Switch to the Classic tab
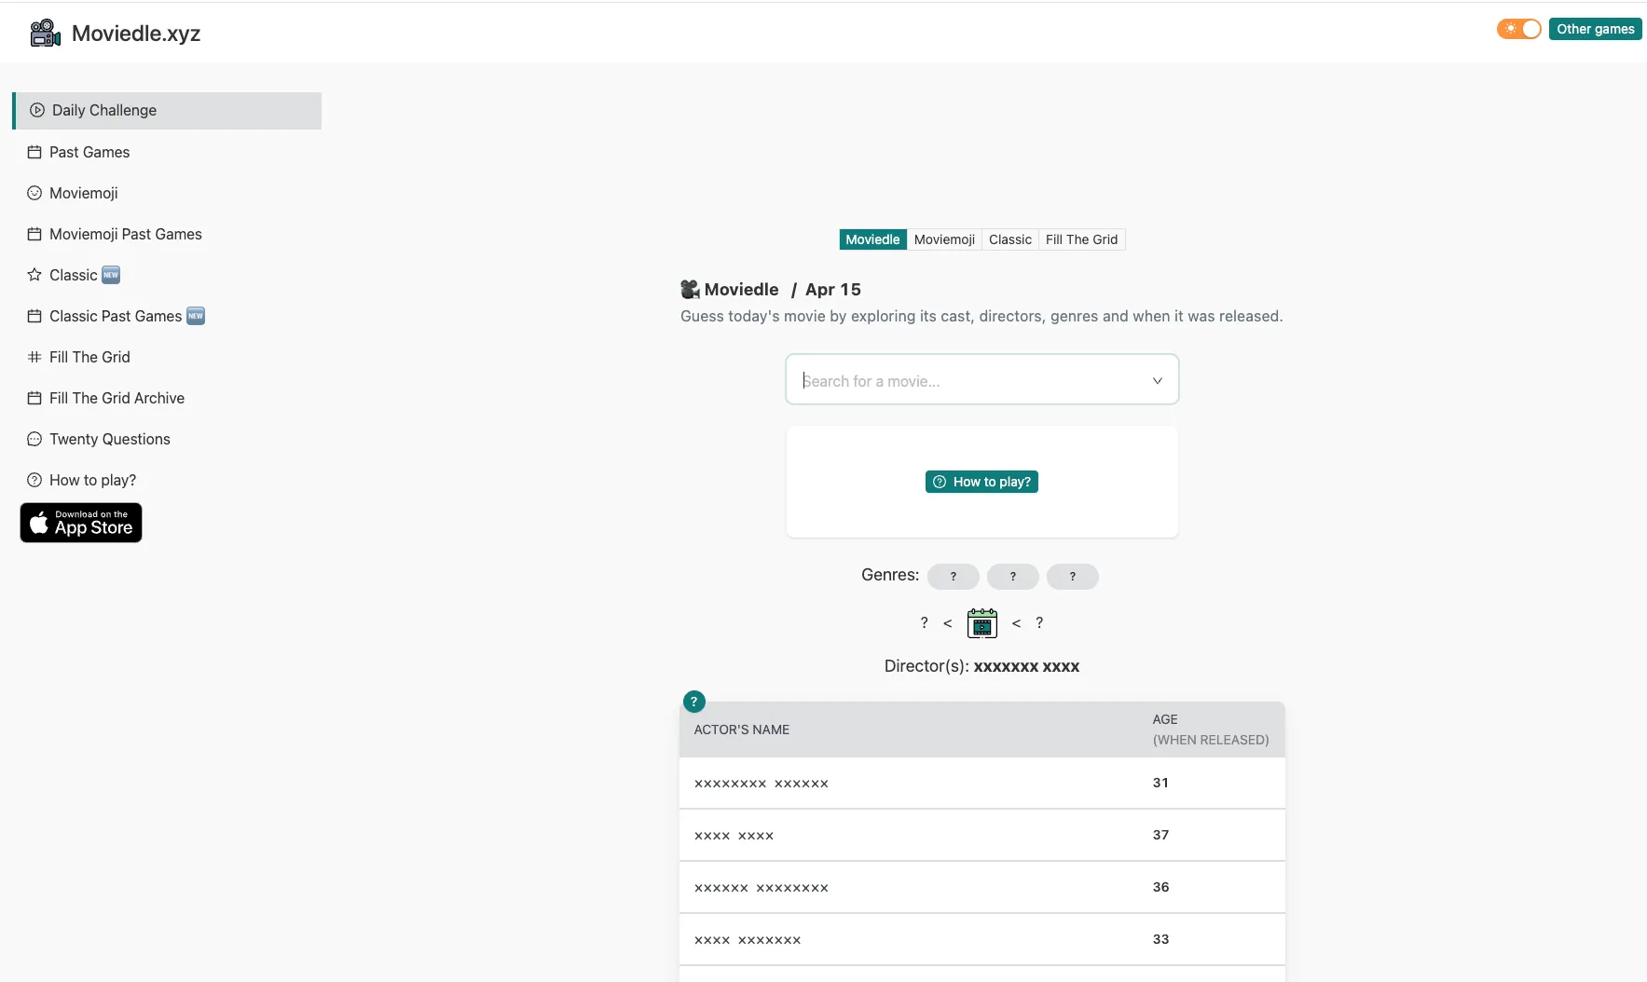Viewport: 1647px width, 982px height. coord(1009,239)
